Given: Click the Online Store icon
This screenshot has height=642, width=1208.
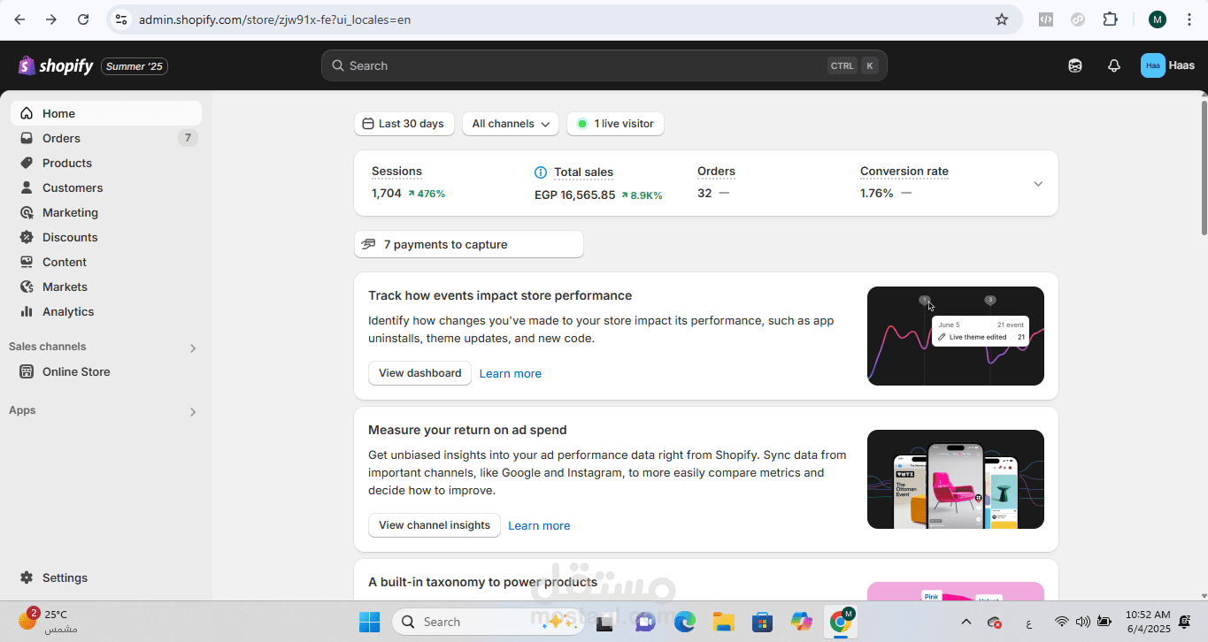Looking at the screenshot, I should coord(27,371).
